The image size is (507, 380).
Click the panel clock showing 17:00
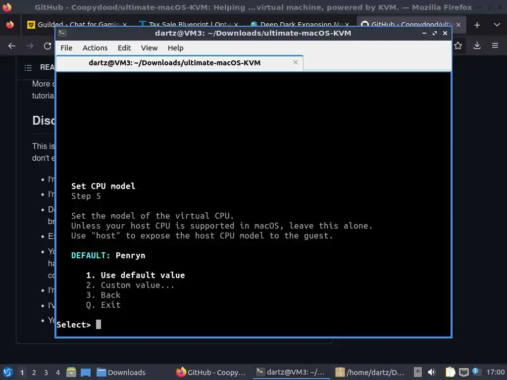tap(495, 372)
